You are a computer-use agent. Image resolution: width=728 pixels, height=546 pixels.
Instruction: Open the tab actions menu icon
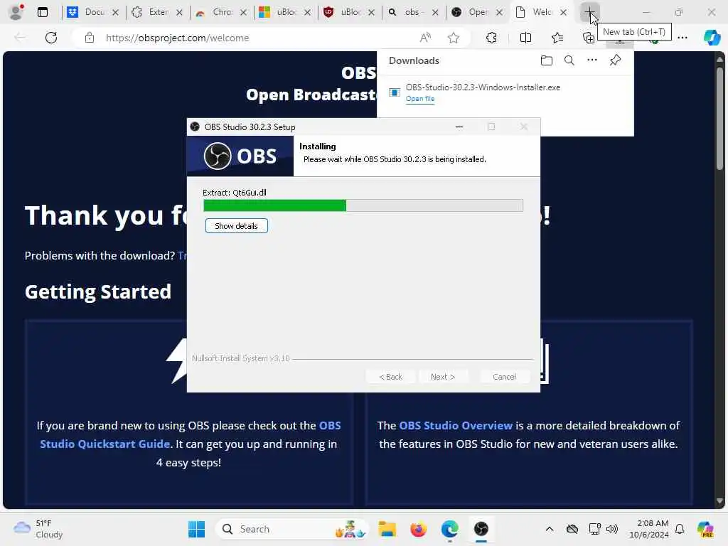[42, 12]
